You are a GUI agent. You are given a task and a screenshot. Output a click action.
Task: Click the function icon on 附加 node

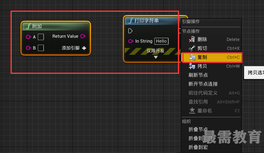point(28,26)
